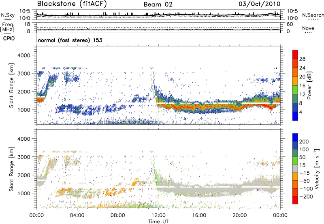Click the "4" power color bar value
The height and width of the screenshot is (224, 324).
(301, 112)
